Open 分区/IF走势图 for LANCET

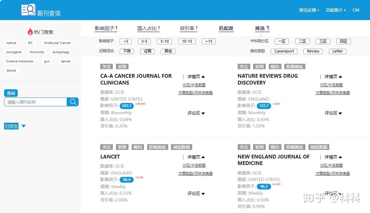pyautogui.click(x=194, y=166)
